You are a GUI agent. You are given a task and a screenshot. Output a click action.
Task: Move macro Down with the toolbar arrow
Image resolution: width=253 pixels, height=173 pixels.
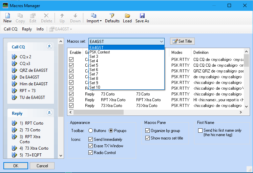point(75,18)
